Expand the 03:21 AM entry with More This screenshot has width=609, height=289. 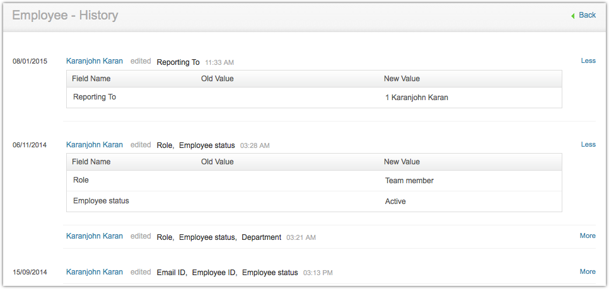588,236
